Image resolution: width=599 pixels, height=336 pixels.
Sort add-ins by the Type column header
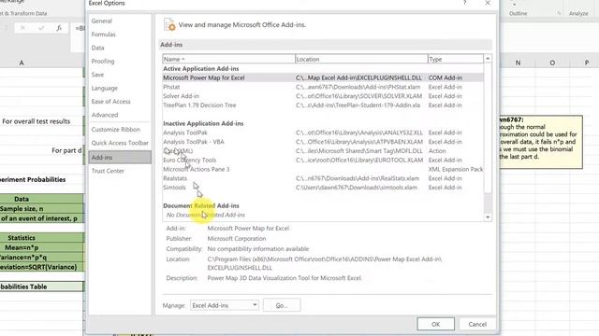coord(456,59)
